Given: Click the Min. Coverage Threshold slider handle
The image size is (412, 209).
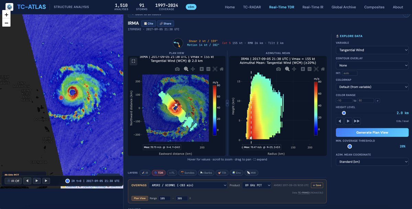Looking at the screenshot, I should click(x=349, y=146).
